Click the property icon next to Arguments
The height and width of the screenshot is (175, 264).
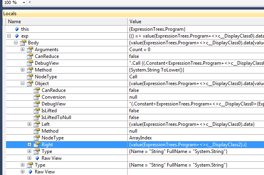pyautogui.click(x=30, y=50)
